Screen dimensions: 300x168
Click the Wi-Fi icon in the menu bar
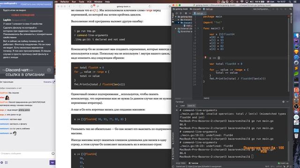coord(242,1)
